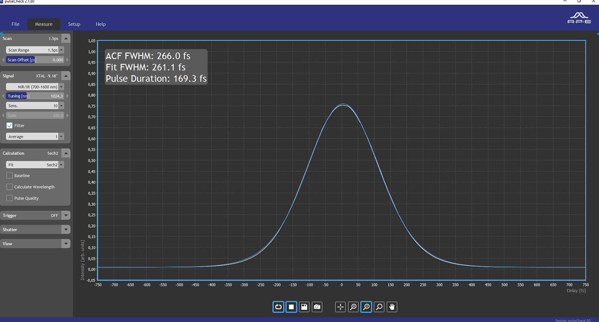Viewport: 599px width, 322px height.
Task: Tick the Pulse Quality checkbox
Action: [x=9, y=198]
